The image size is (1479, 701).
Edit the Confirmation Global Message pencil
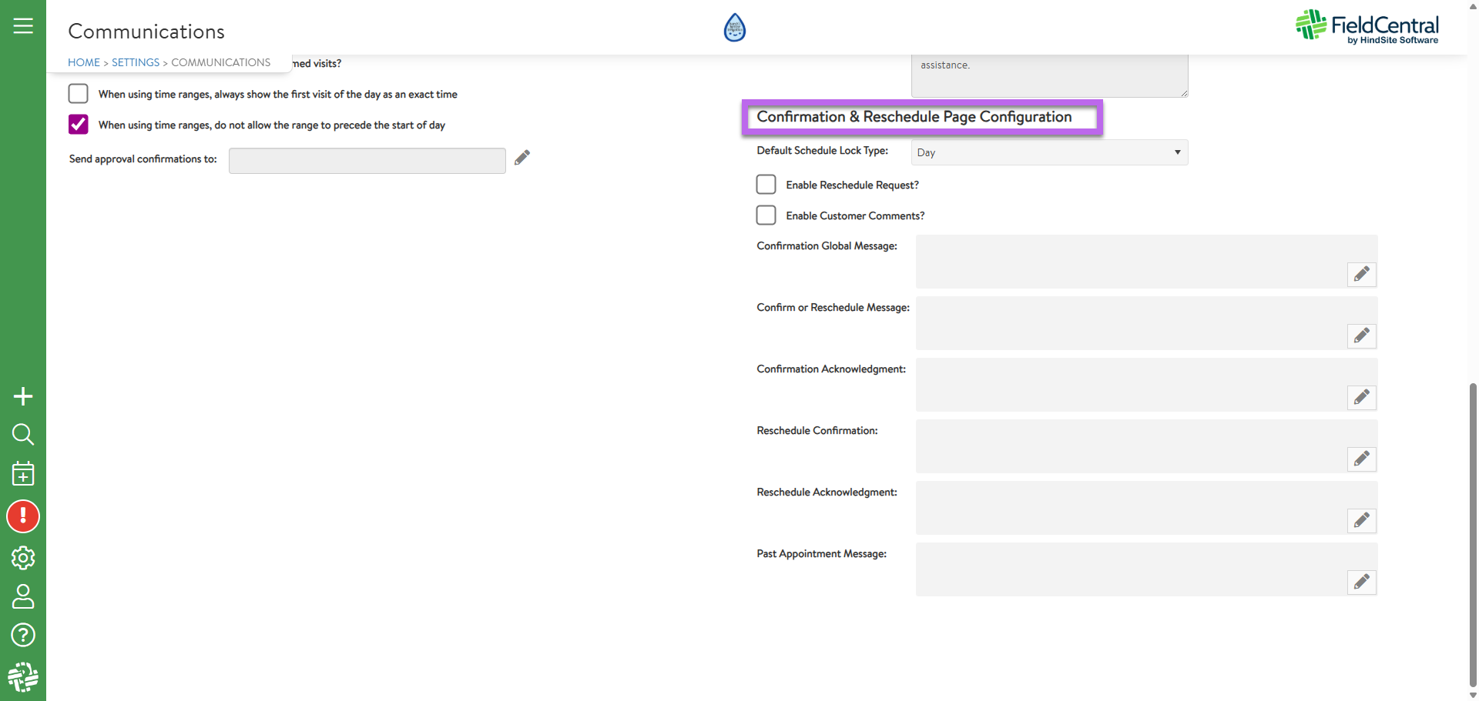[1362, 274]
